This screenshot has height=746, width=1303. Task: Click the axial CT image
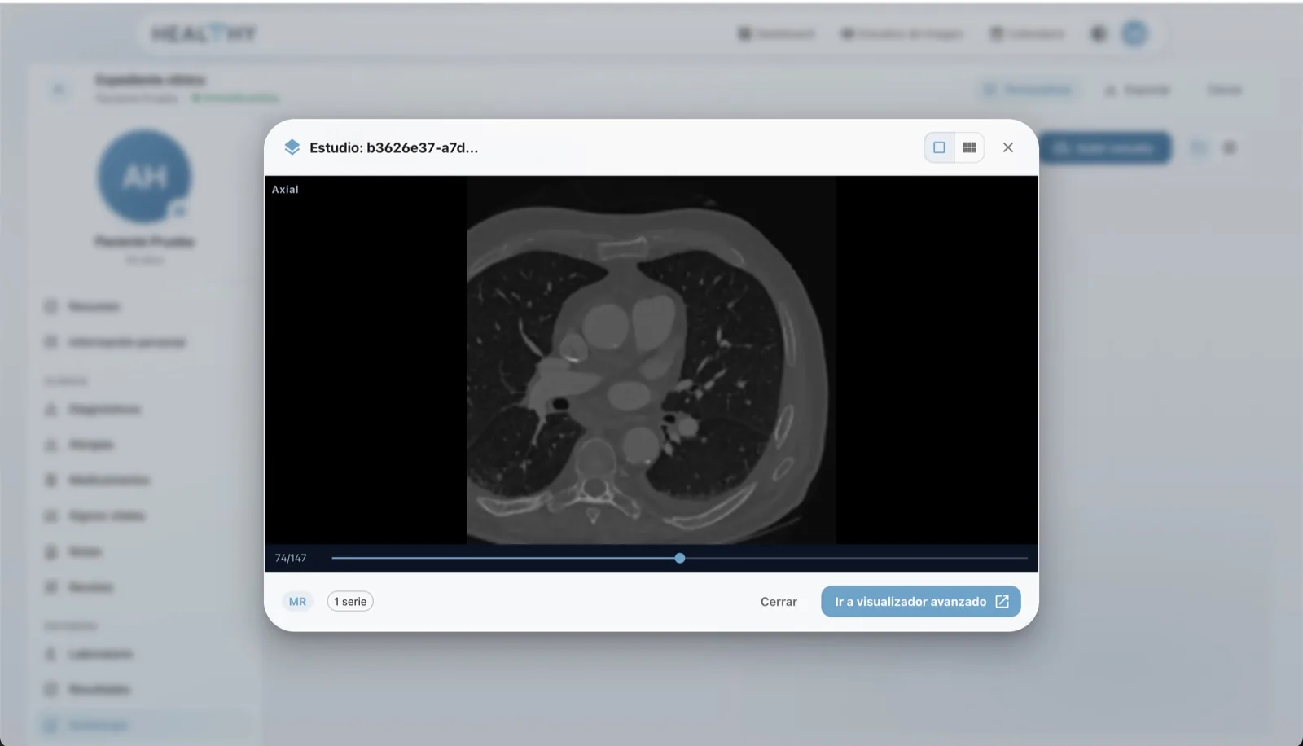point(651,360)
